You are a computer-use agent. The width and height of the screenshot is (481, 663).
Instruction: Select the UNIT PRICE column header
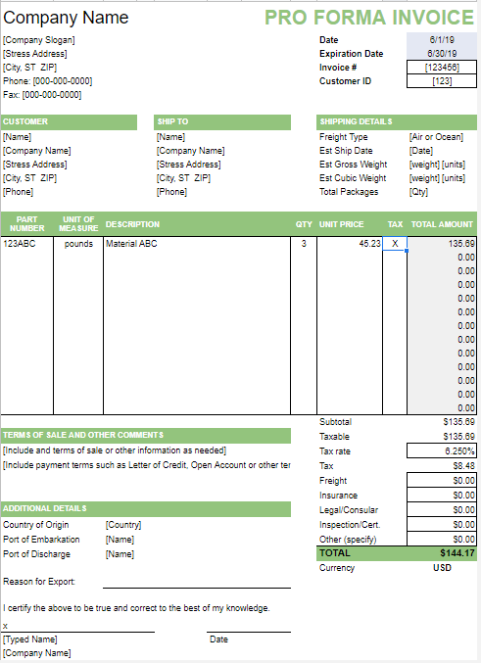coord(341,224)
